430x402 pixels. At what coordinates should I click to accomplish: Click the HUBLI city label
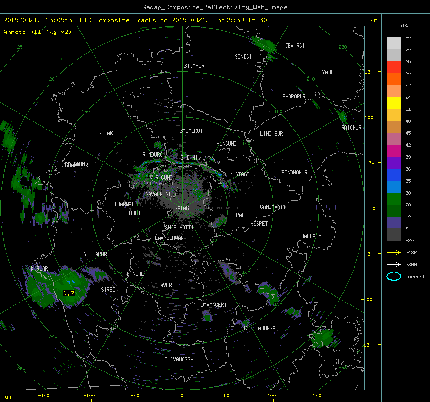(133, 213)
